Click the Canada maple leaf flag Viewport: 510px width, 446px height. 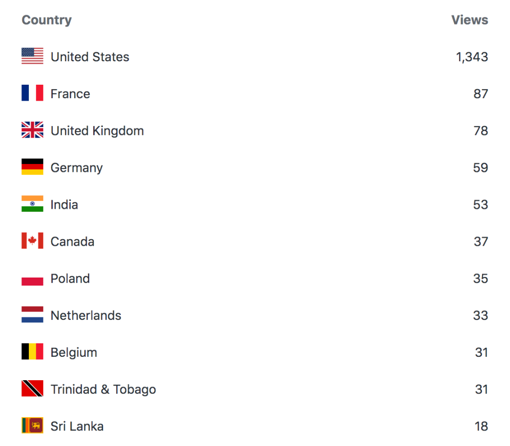[32, 241]
